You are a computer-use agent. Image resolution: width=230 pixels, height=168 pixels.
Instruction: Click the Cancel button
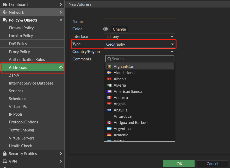coord(212,164)
